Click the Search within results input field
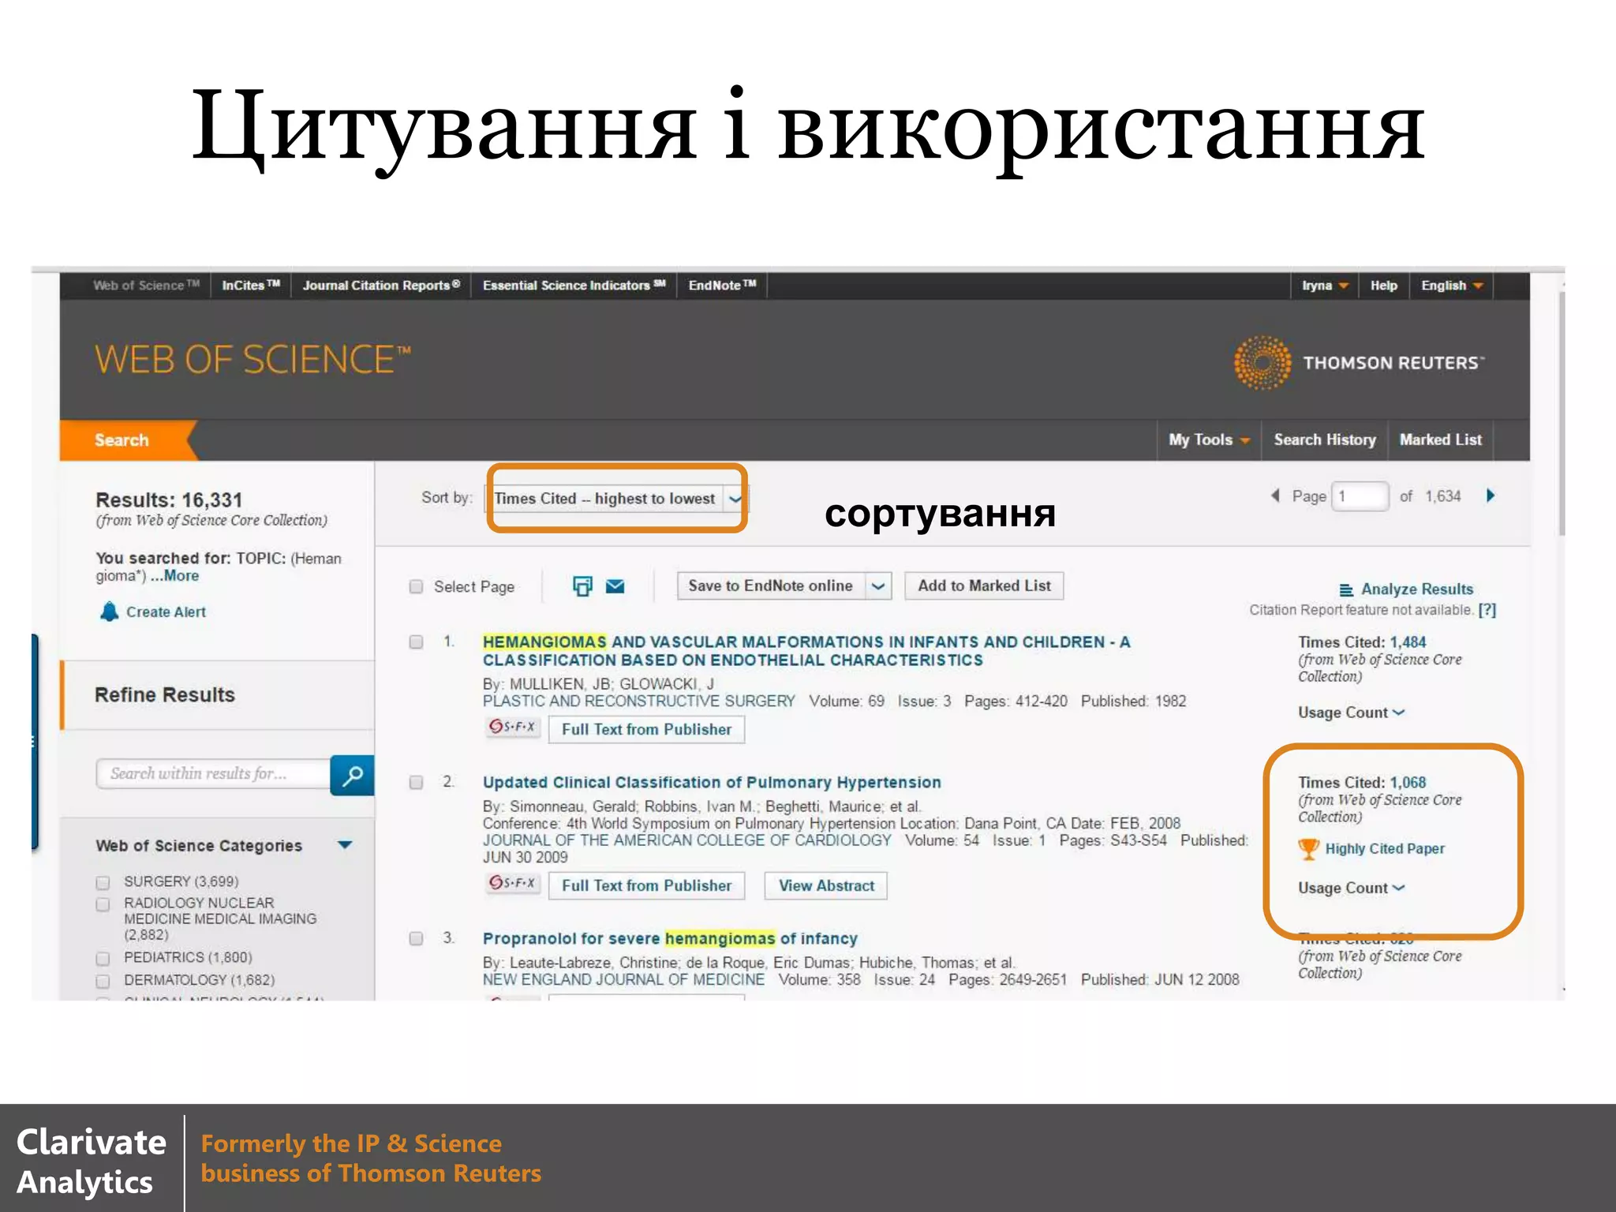The height and width of the screenshot is (1212, 1616). 213,774
